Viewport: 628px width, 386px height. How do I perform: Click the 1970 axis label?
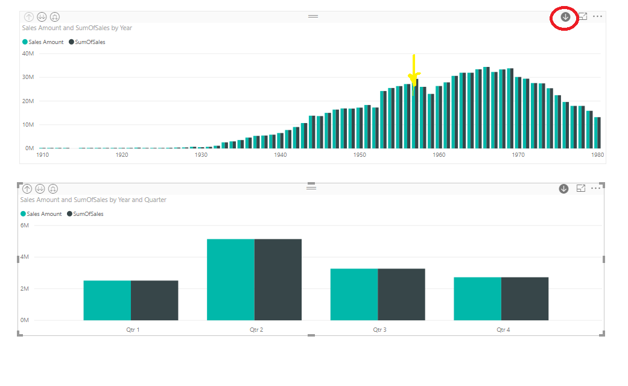(x=518, y=155)
